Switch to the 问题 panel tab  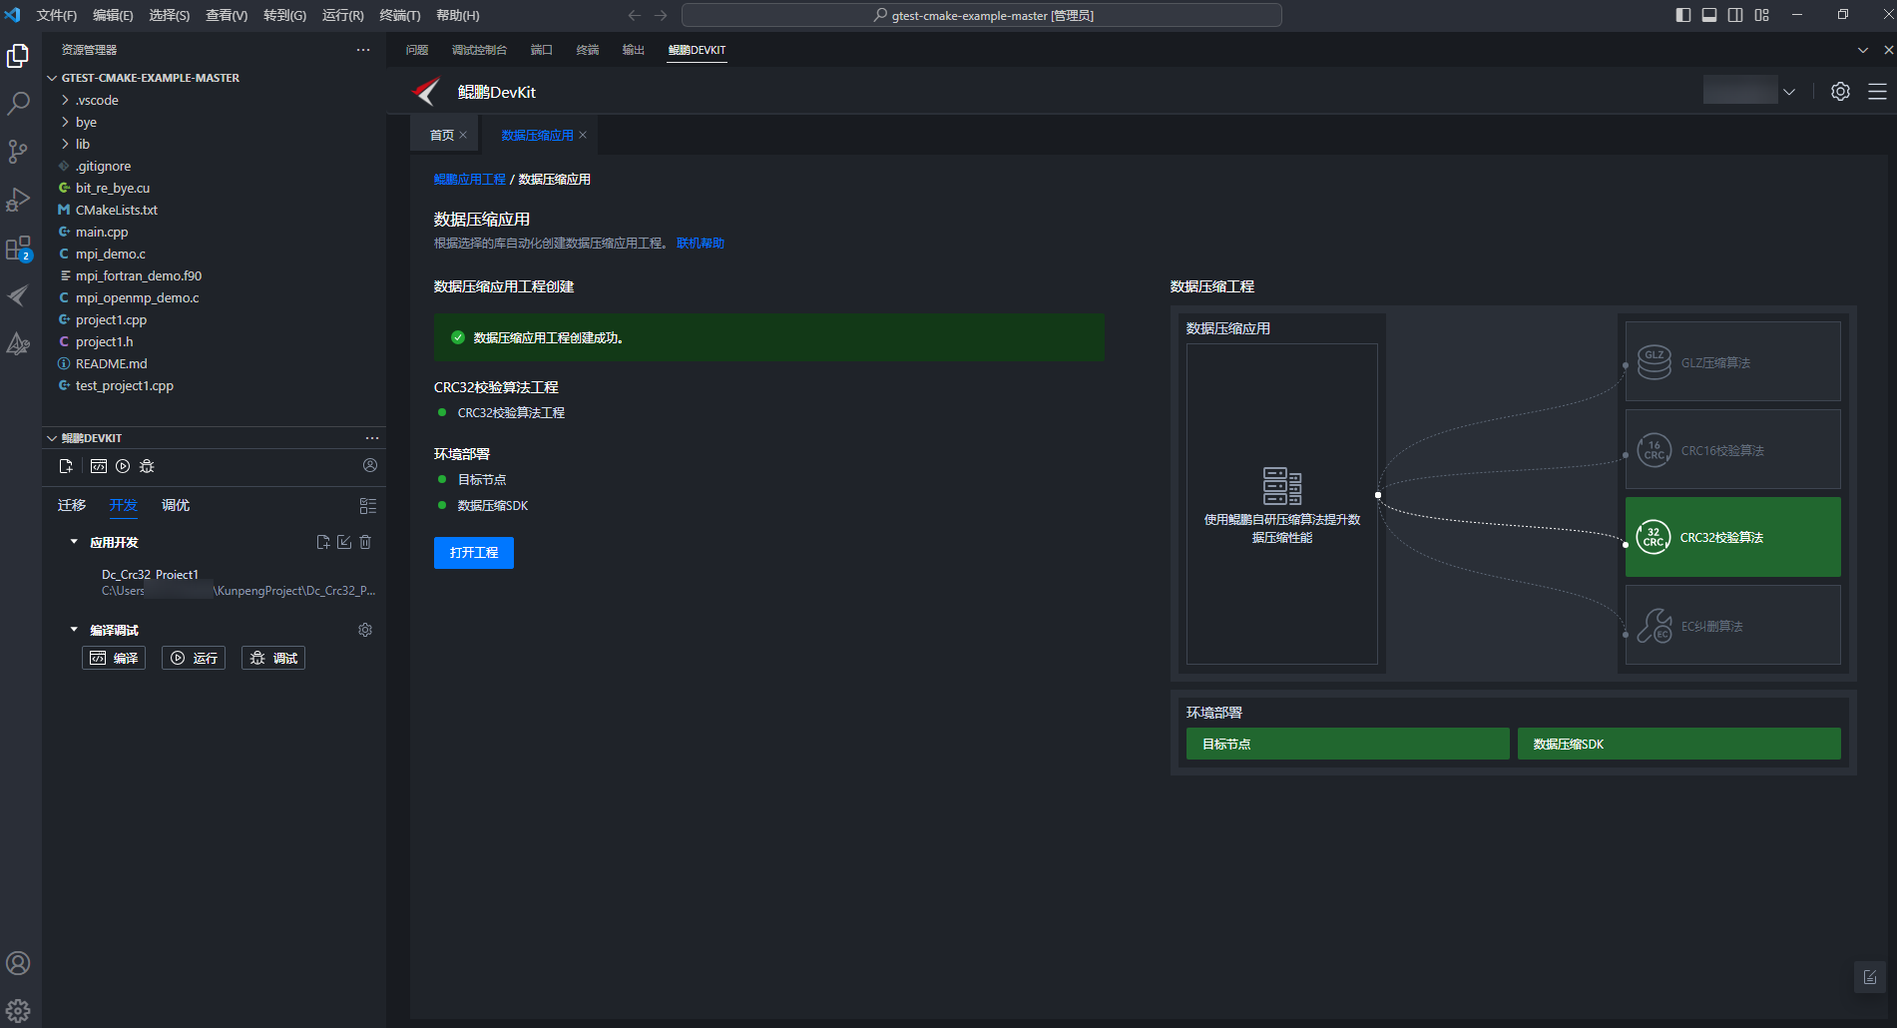click(x=417, y=50)
